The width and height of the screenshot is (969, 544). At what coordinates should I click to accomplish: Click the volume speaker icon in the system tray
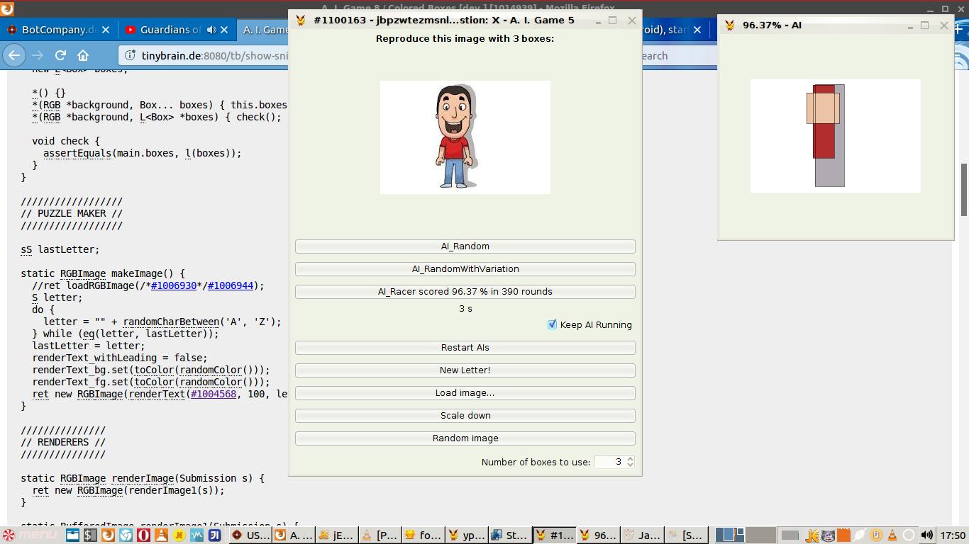point(926,535)
